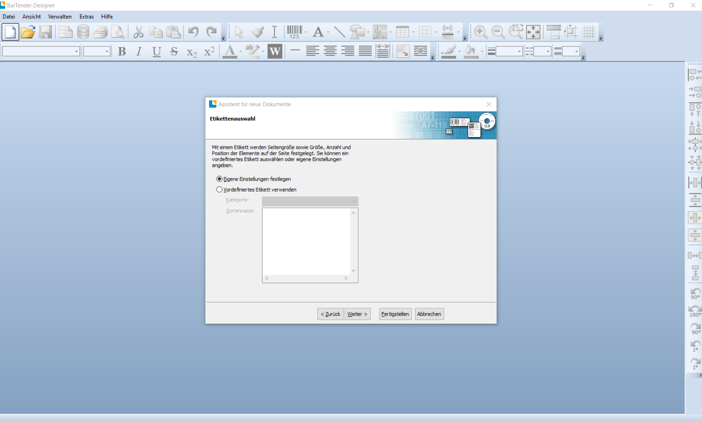Click the Zoom Out magnifier icon
This screenshot has width=702, height=421.
pos(498,32)
